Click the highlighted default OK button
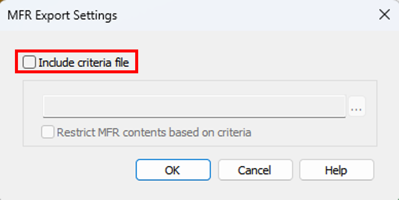Screen dimensions: 399x200 click(x=173, y=170)
